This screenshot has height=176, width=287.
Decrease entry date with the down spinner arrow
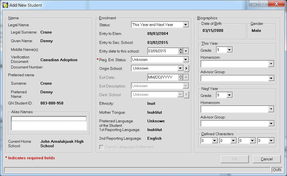click(x=181, y=53)
